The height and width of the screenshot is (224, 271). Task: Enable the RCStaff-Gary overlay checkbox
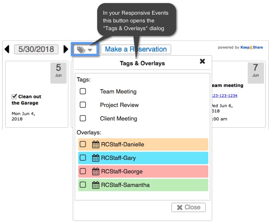[x=83, y=158]
